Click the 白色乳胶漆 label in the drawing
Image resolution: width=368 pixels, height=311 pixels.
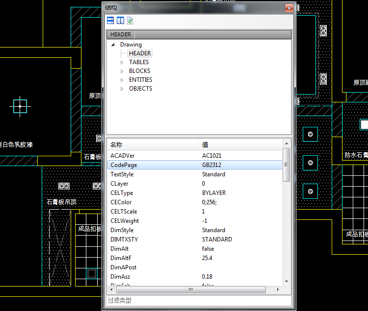[x=17, y=144]
